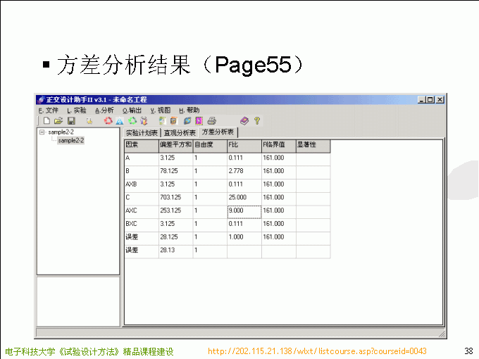
Task: Click the course URL link at bottom
Action: pos(317,351)
